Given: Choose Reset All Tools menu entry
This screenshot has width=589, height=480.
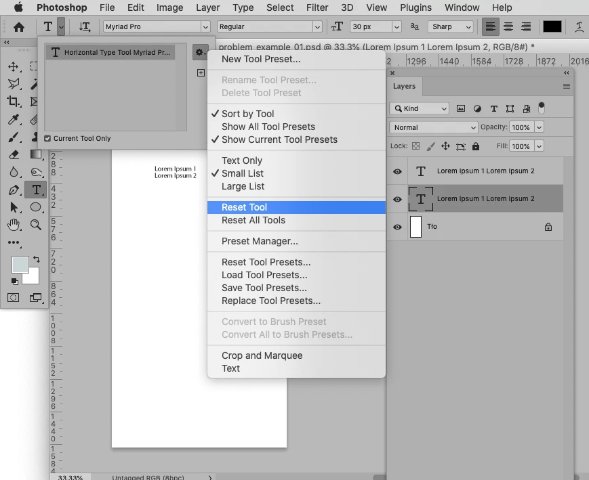Looking at the screenshot, I should pyautogui.click(x=296, y=220).
